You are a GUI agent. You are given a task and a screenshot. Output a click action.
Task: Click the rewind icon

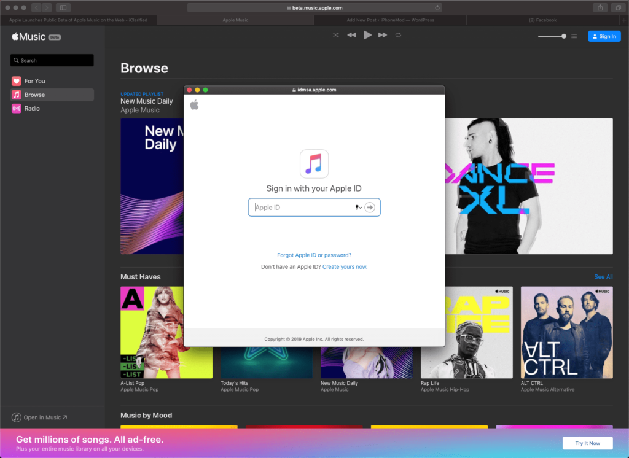(351, 35)
